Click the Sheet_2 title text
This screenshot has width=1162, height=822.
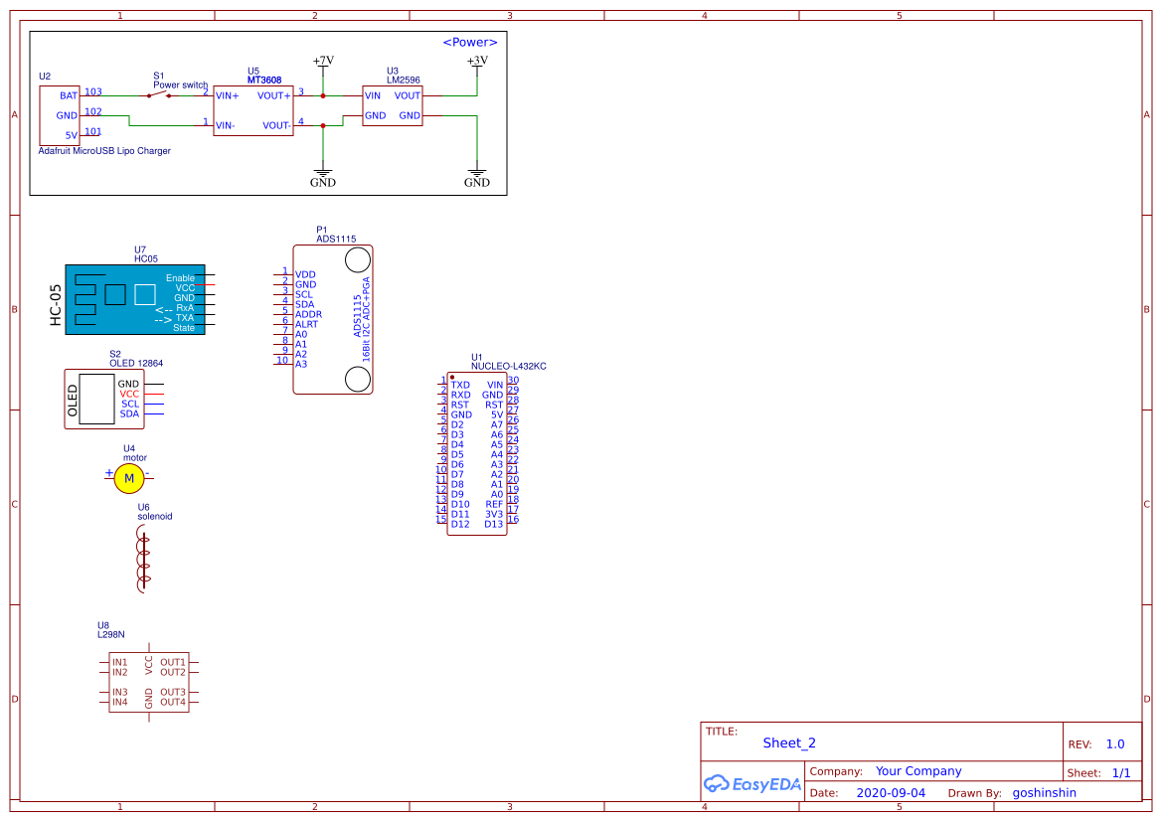click(x=789, y=742)
